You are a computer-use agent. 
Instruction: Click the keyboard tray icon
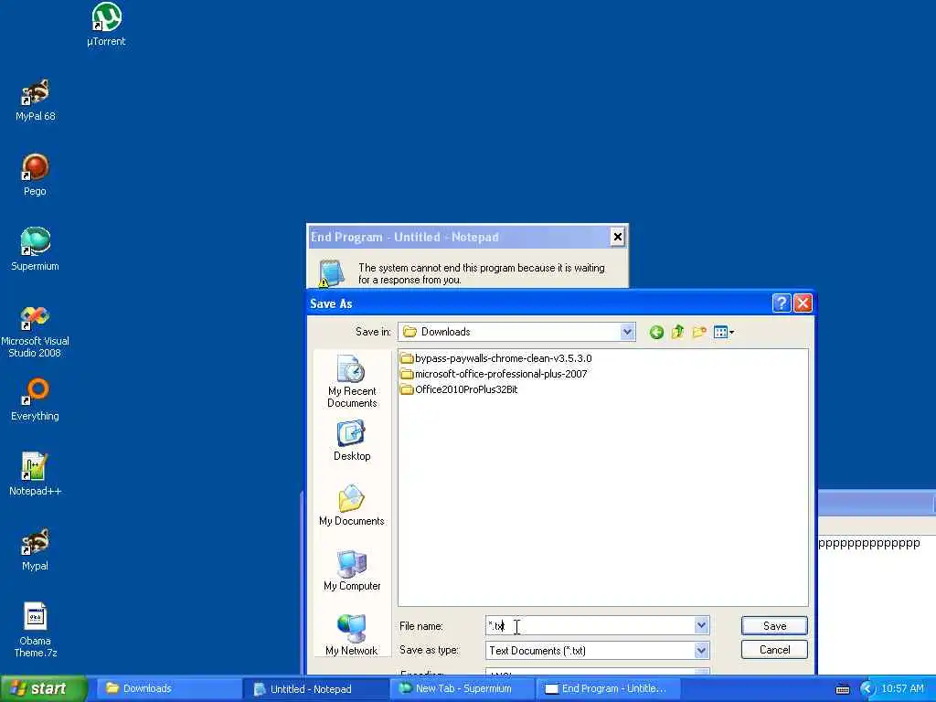(x=843, y=689)
